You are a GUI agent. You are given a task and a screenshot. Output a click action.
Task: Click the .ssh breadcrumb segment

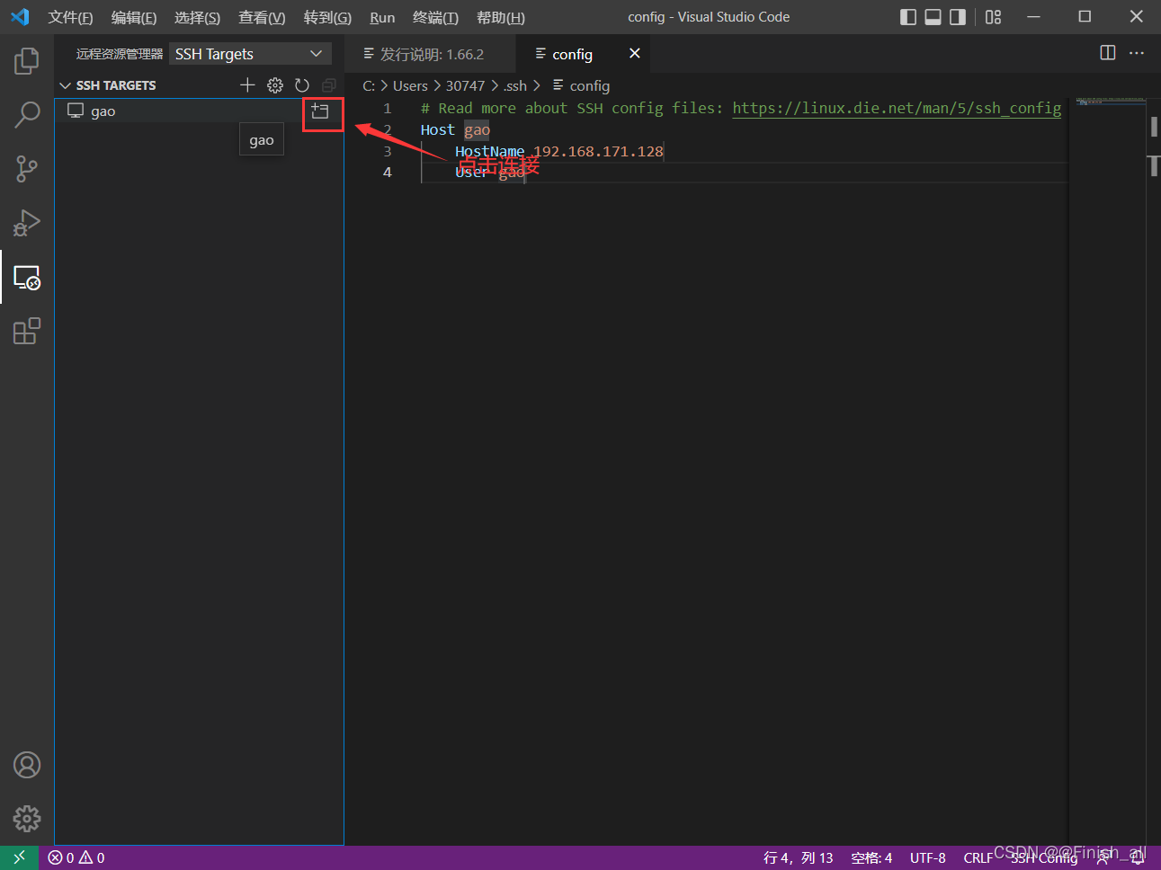pyautogui.click(x=515, y=85)
